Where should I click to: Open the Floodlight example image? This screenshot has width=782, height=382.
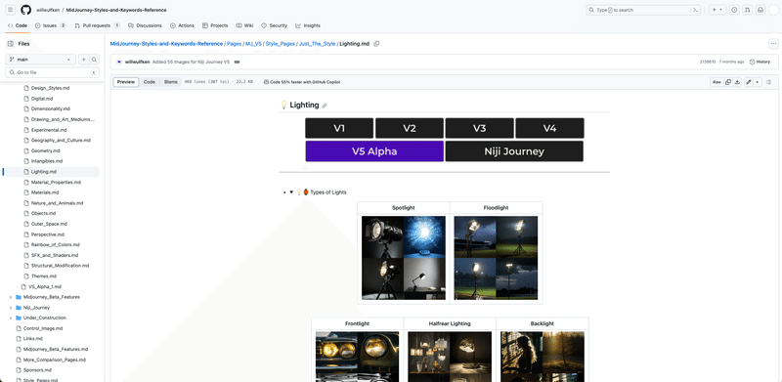(497, 258)
